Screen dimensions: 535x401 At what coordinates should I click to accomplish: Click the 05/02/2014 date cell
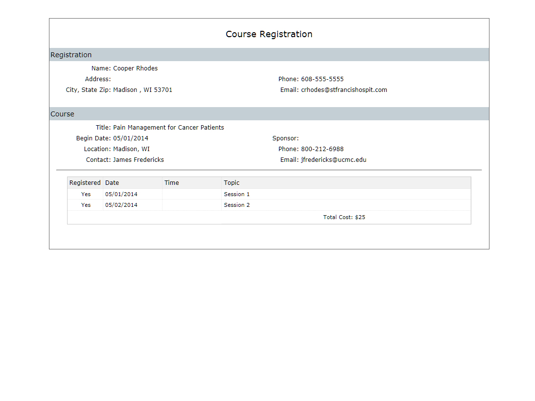pos(121,205)
